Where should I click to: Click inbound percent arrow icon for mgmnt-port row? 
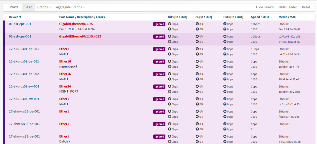197,62
